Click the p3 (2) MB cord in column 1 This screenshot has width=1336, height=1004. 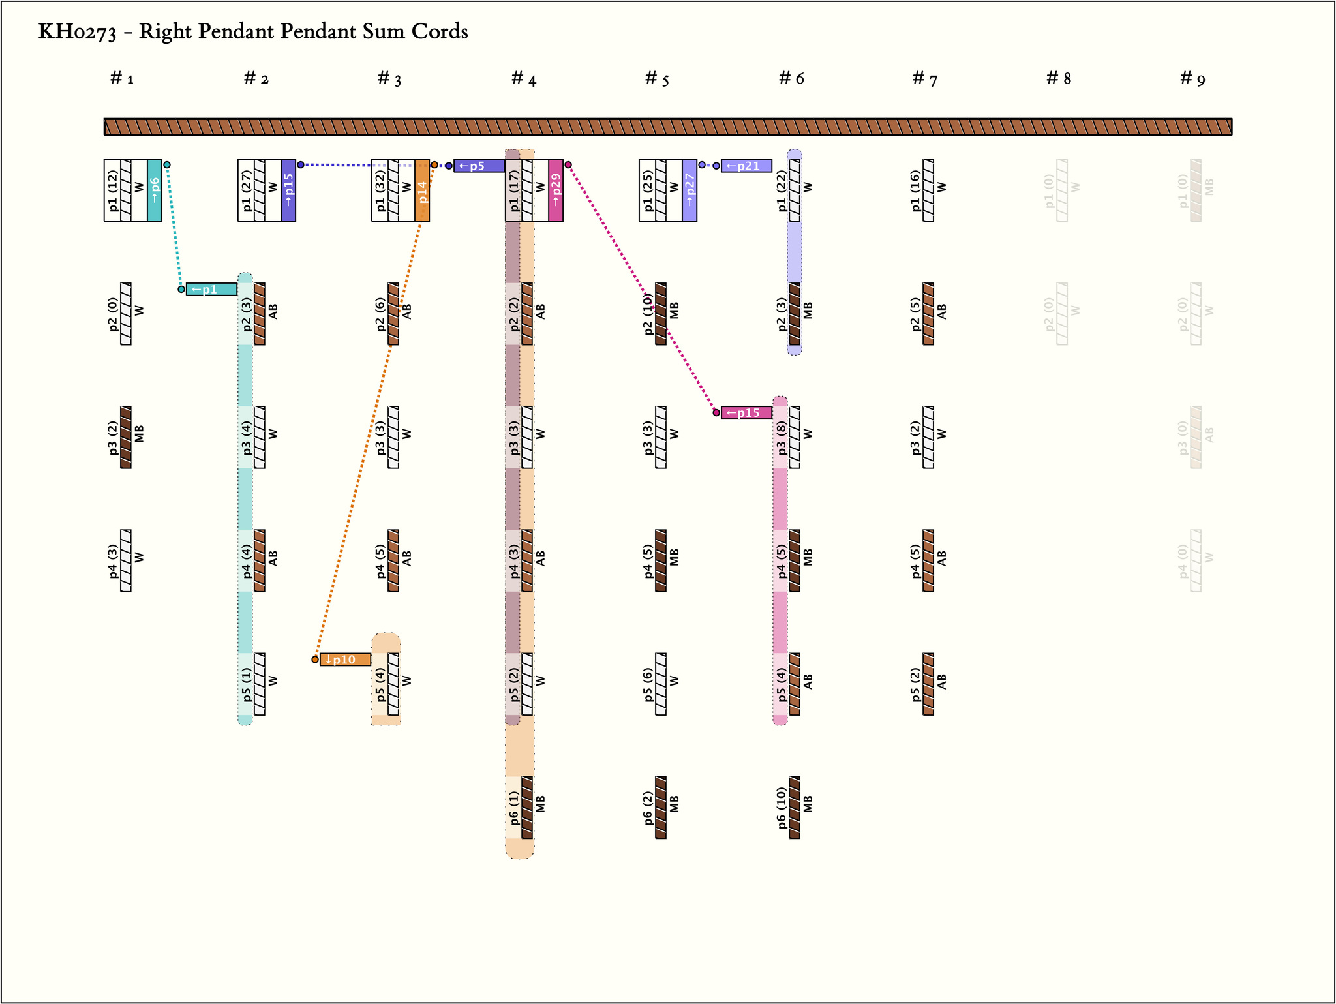pos(126,437)
